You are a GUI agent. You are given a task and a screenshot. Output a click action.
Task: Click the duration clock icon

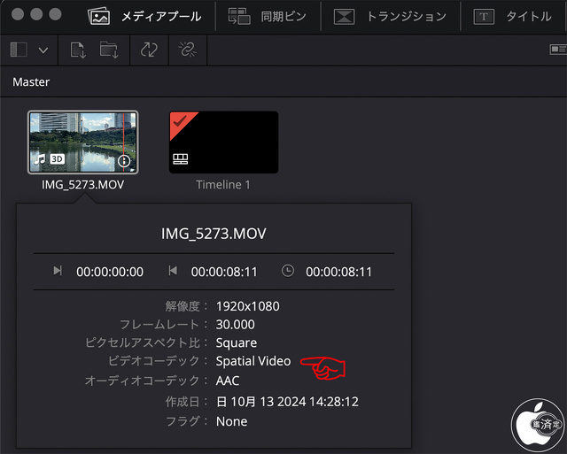coord(288,271)
